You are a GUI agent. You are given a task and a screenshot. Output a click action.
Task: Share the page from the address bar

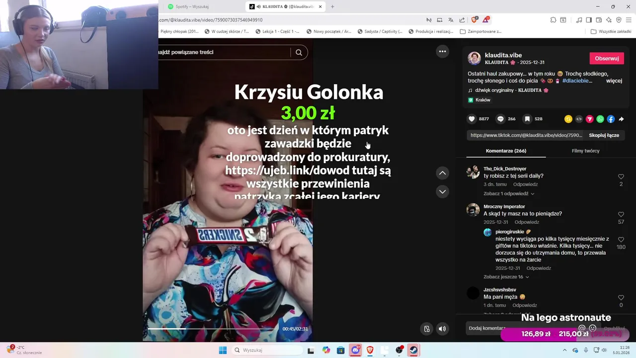point(462,20)
